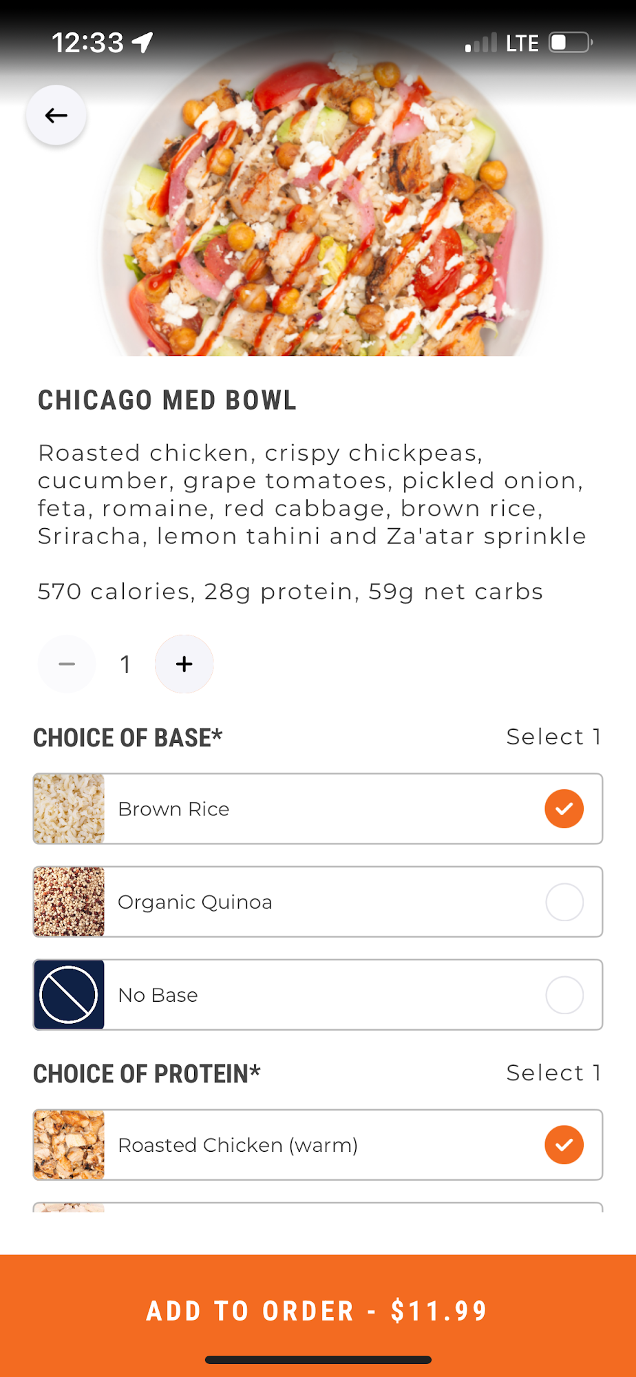This screenshot has height=1377, width=636.
Task: Tap the Organic Quinoa label text
Action: point(195,902)
